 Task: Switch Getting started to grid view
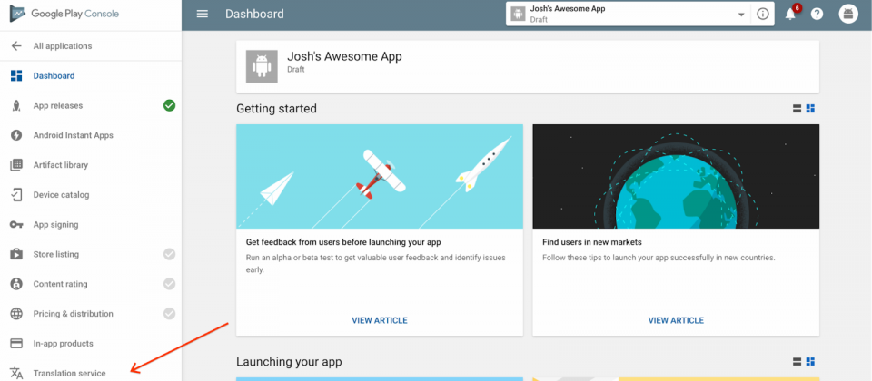(810, 109)
